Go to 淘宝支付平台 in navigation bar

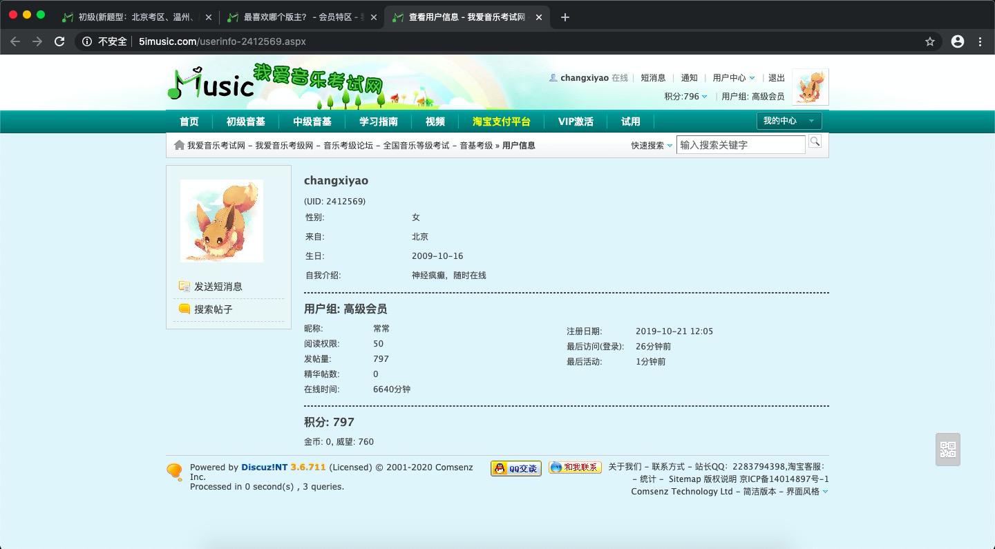[x=501, y=122]
